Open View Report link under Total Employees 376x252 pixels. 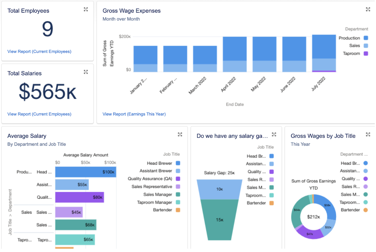point(39,52)
